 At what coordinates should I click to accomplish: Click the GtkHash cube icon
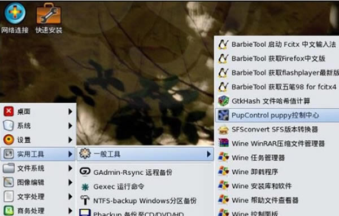pyautogui.click(x=223, y=101)
